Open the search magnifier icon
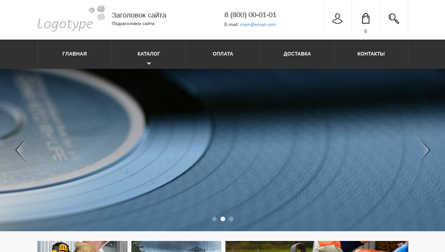The width and height of the screenshot is (445, 252). pos(394,19)
